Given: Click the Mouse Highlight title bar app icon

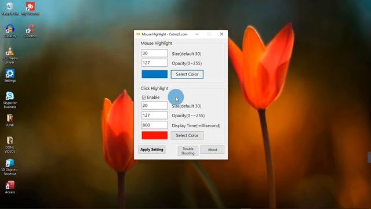Looking at the screenshot, I should [138, 34].
